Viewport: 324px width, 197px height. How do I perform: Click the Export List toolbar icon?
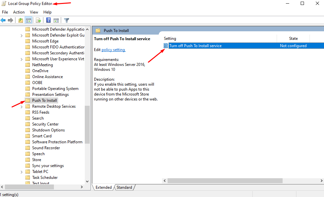coord(38,20)
